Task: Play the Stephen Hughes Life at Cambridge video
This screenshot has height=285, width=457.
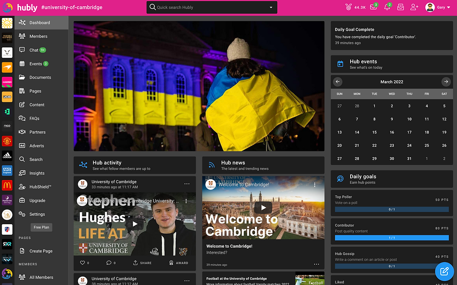Action: pos(135,224)
